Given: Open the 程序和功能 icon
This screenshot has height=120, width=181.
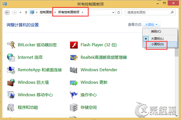Looking at the screenshot, I should click(x=11, y=108).
